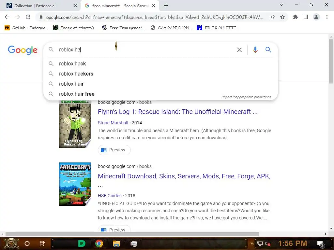Open the Chrome profile avatar
The width and height of the screenshot is (334, 250).
(x=316, y=17)
